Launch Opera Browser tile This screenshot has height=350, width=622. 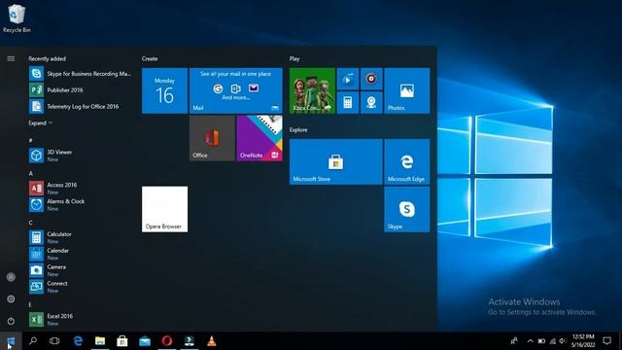[164, 209]
